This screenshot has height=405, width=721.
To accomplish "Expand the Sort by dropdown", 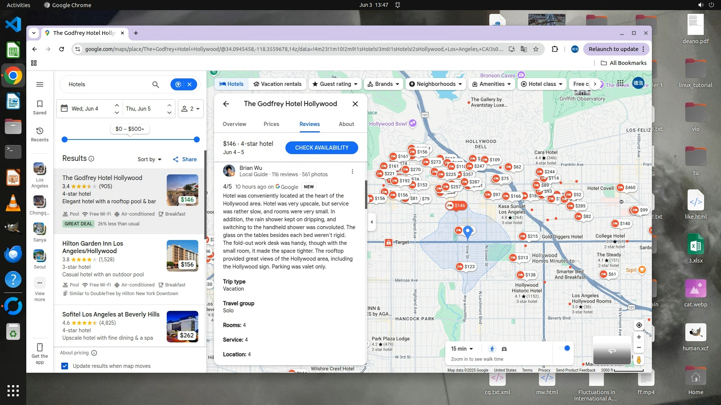I will tap(149, 159).
